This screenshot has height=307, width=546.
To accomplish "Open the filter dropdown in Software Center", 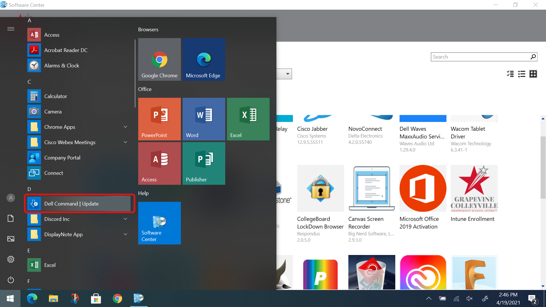I will click(288, 74).
